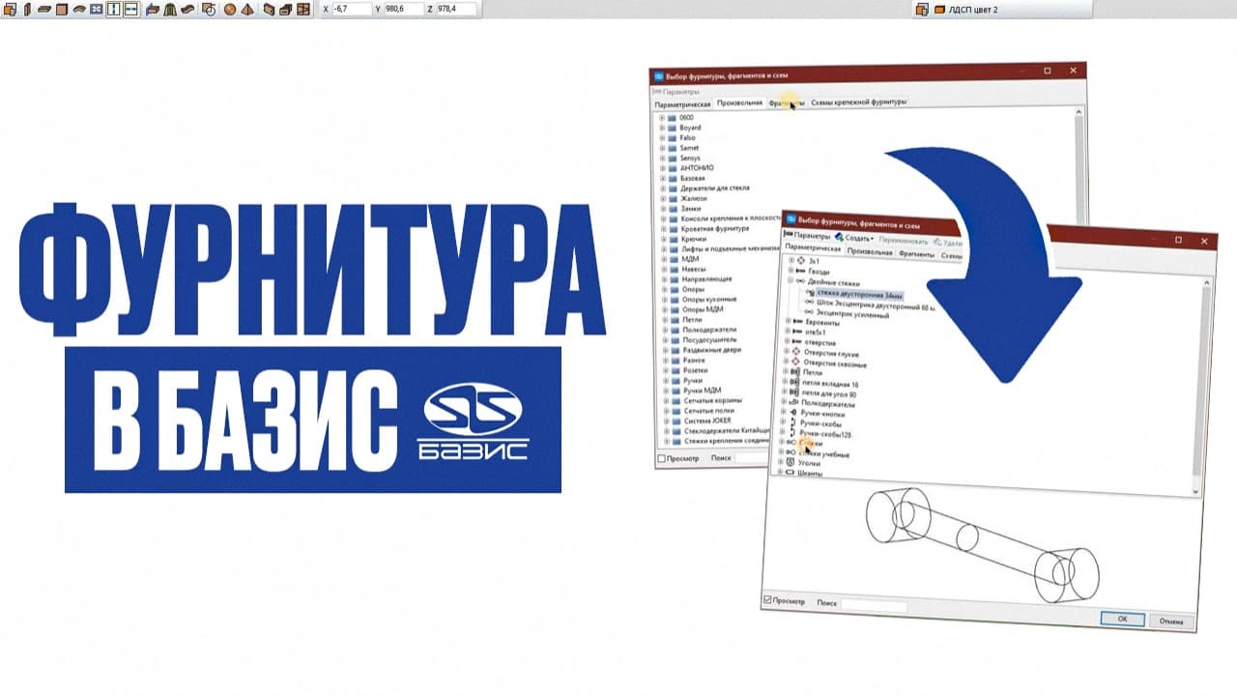Click the horizontal panel icon in top toolbar

44,9
